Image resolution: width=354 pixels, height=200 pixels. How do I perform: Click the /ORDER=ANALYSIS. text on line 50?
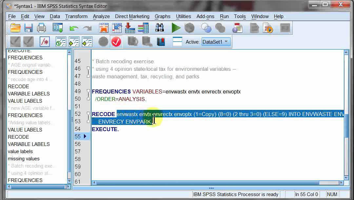click(121, 99)
